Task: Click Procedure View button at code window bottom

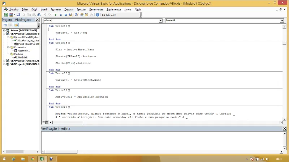Action: coord(44,122)
